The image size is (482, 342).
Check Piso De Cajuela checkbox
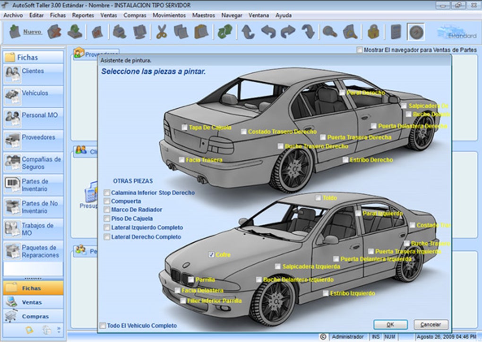tap(107, 219)
